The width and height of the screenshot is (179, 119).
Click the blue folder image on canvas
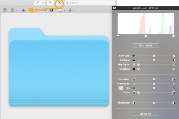point(59,67)
